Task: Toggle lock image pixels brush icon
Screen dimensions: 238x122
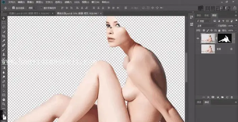Action: (208, 30)
